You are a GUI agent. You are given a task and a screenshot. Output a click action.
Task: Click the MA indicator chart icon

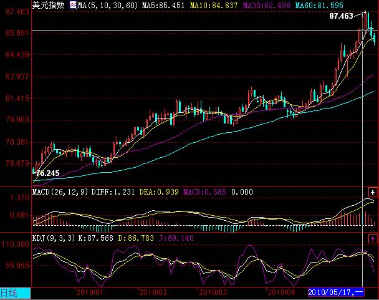click(x=73, y=5)
